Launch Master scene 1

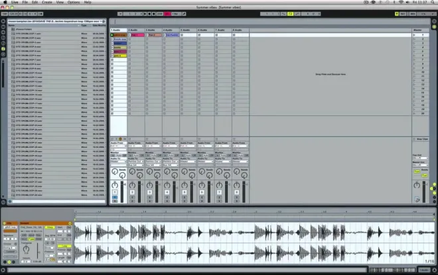point(414,35)
